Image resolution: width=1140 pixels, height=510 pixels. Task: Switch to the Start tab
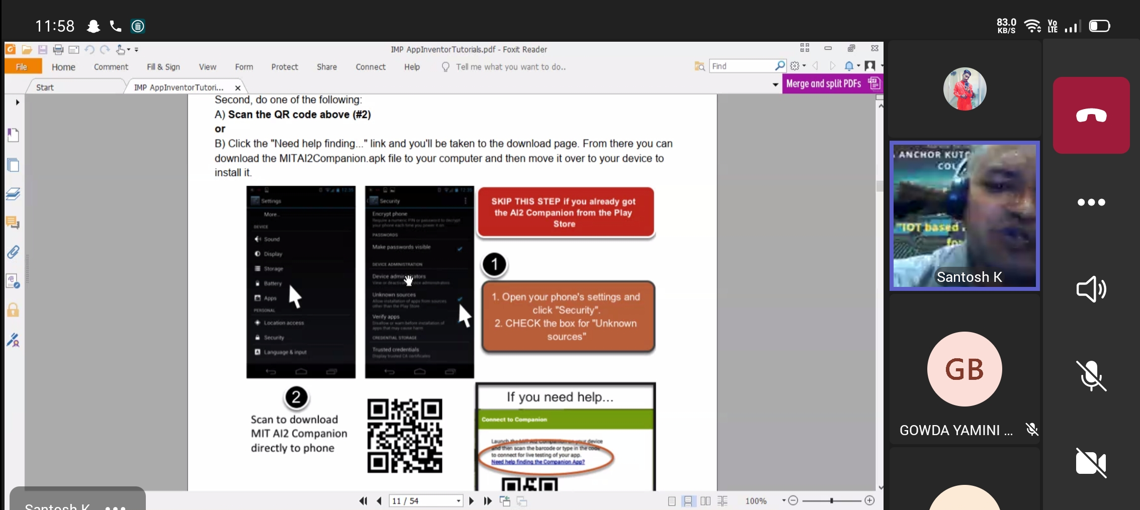45,87
